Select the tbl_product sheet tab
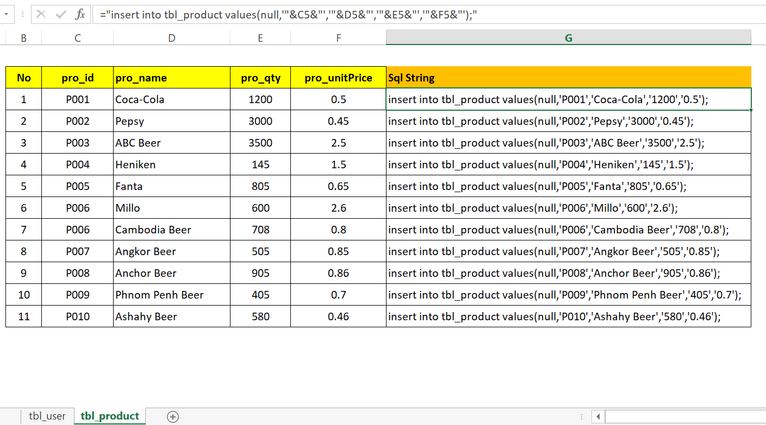 click(x=110, y=416)
